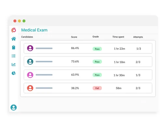The height and width of the screenshot is (127, 167).
Task: Open the pie chart reports icon
Action: pos(14,73)
